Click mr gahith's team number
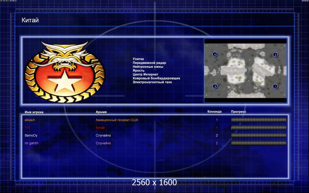Image resolution: width=309 pixels, height=193 pixels. [x=217, y=143]
